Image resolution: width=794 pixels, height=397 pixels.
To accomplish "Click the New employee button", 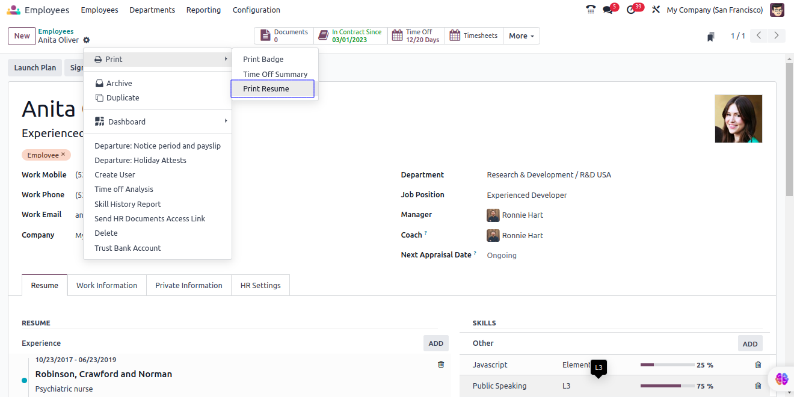I will pyautogui.click(x=22, y=36).
